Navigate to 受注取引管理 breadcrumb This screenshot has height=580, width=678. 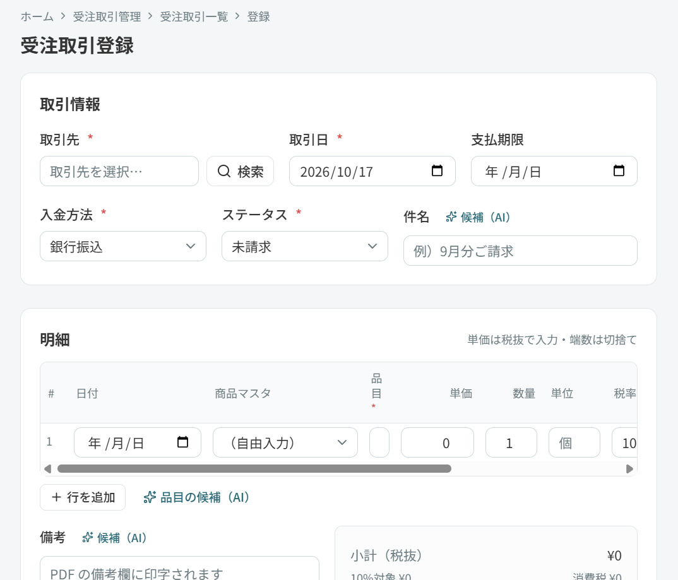pos(107,17)
